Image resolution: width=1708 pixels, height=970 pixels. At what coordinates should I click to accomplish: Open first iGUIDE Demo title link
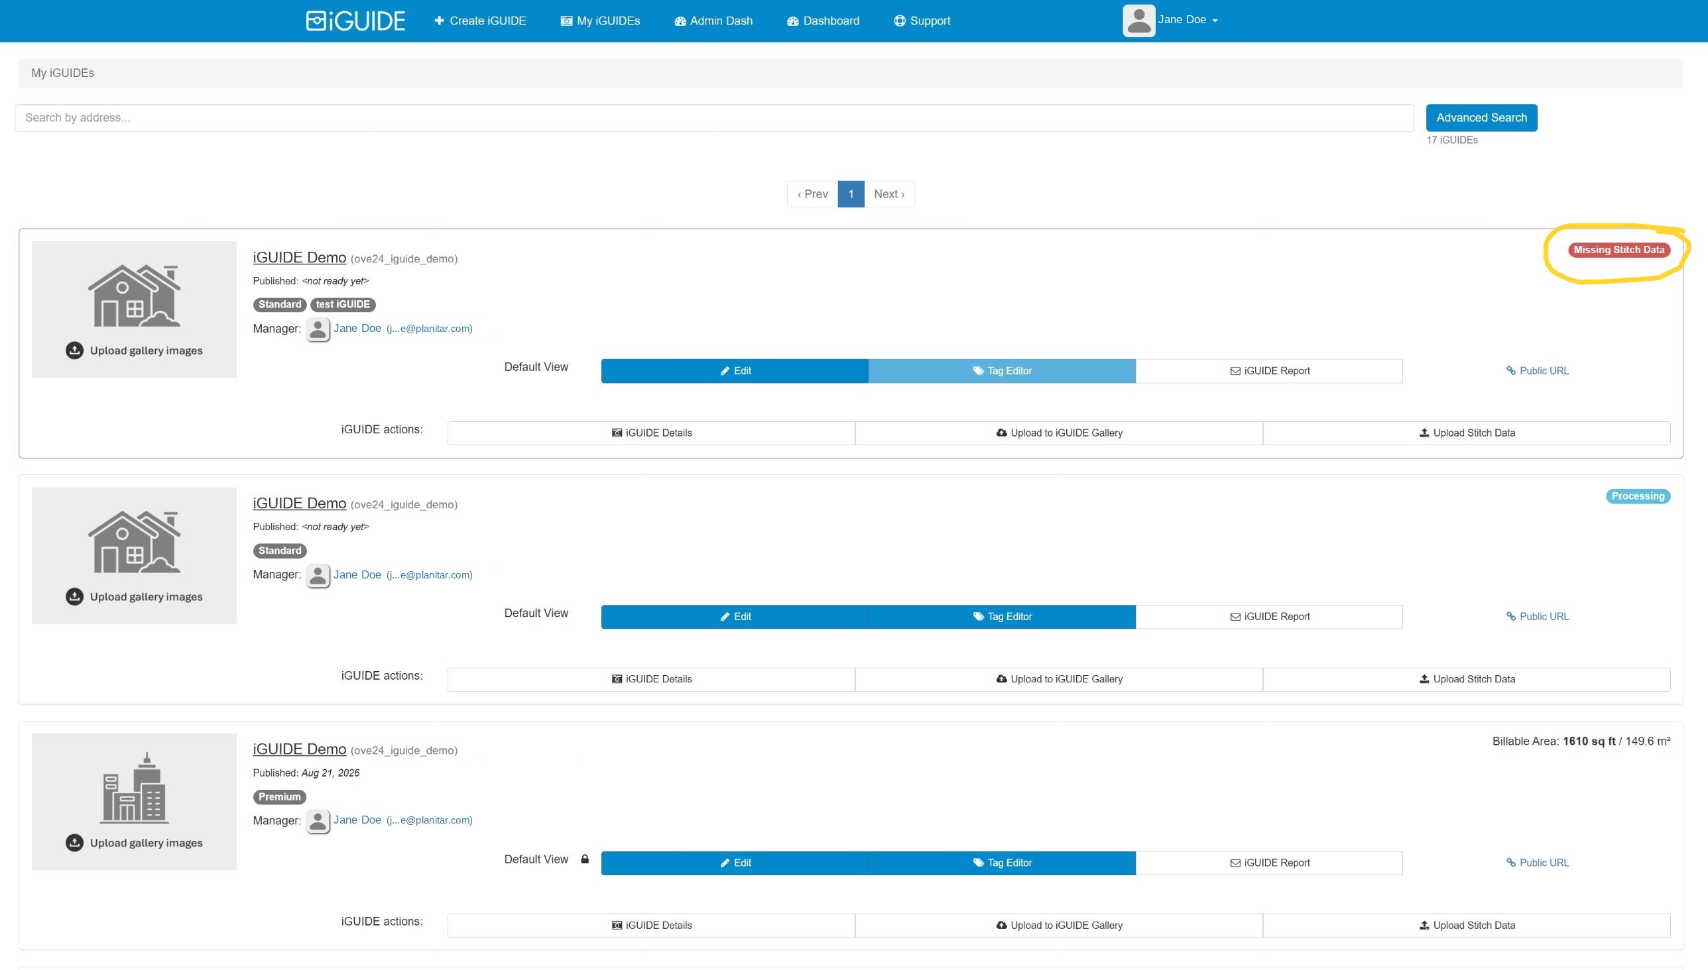(x=299, y=257)
